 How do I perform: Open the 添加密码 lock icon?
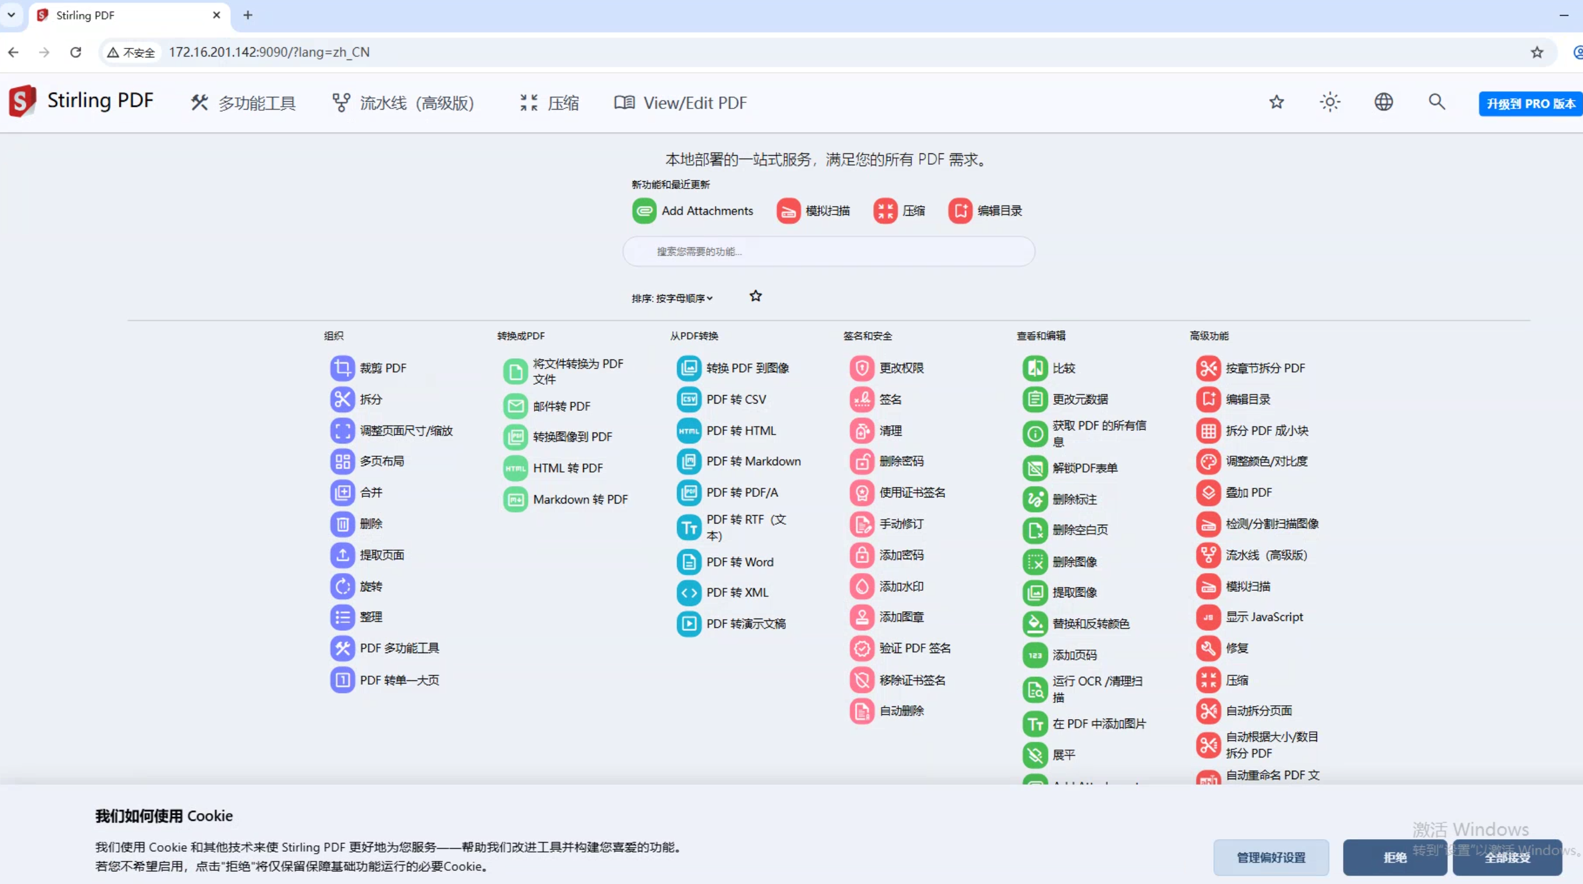(x=862, y=556)
